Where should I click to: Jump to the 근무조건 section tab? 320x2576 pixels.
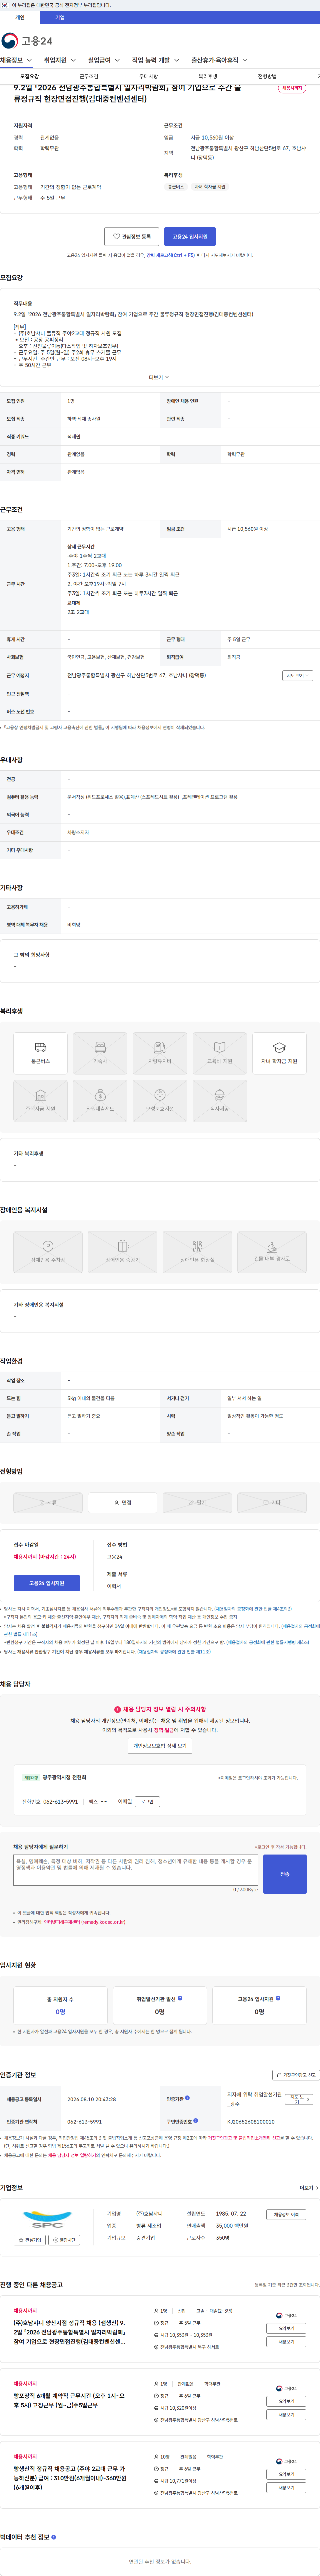tap(89, 76)
